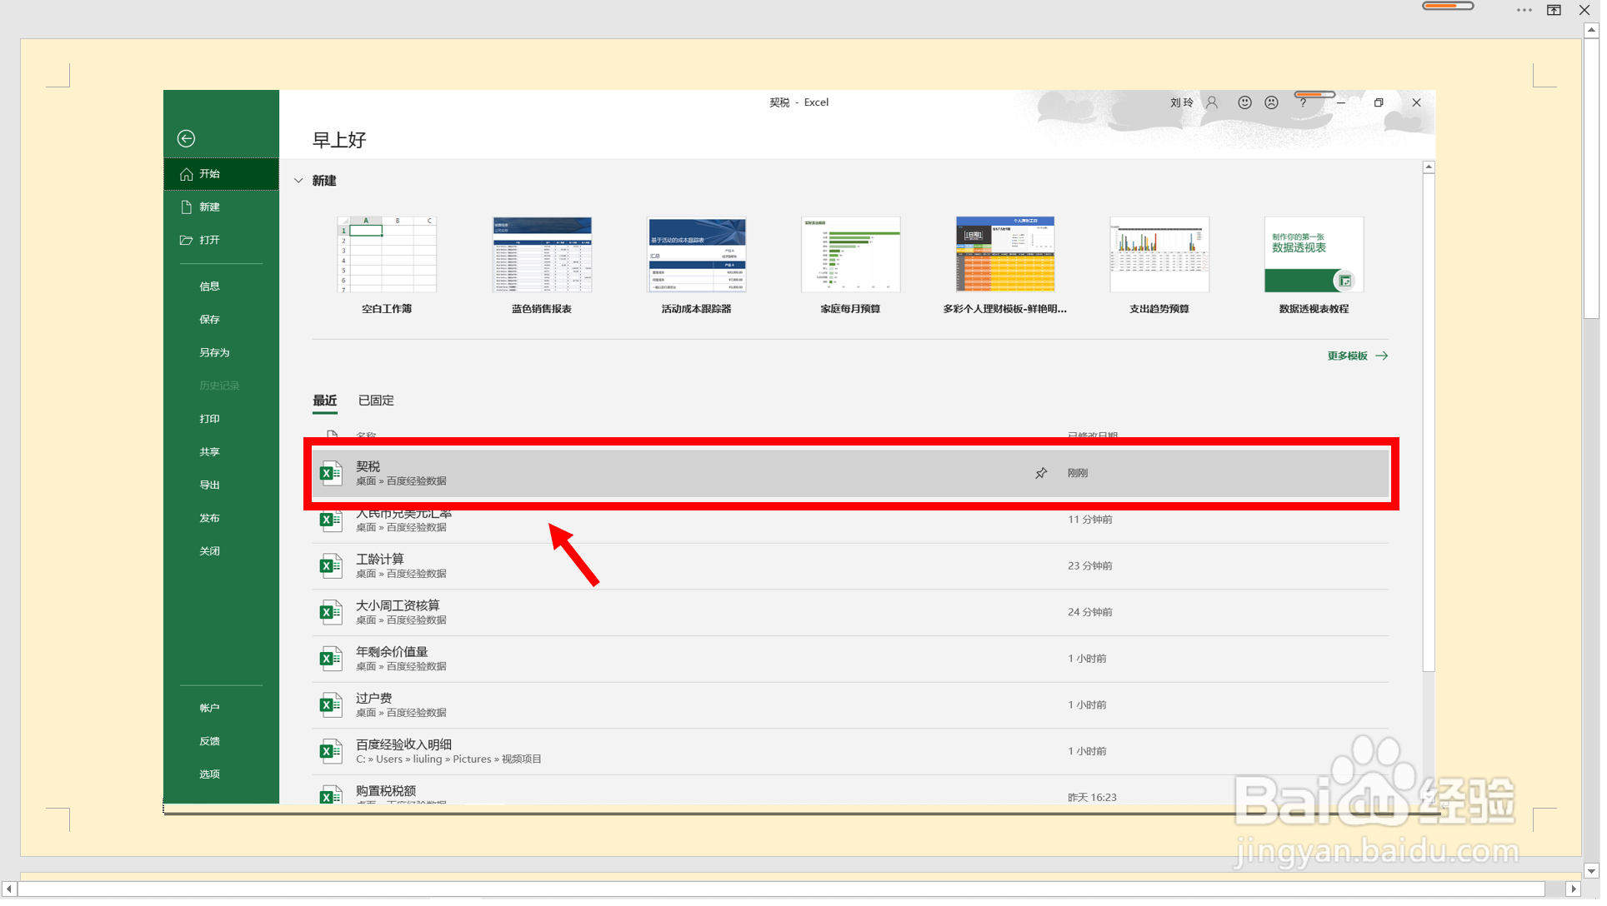The width and height of the screenshot is (1607, 906).
Task: Click 反馈 in the sidebar
Action: point(222,744)
